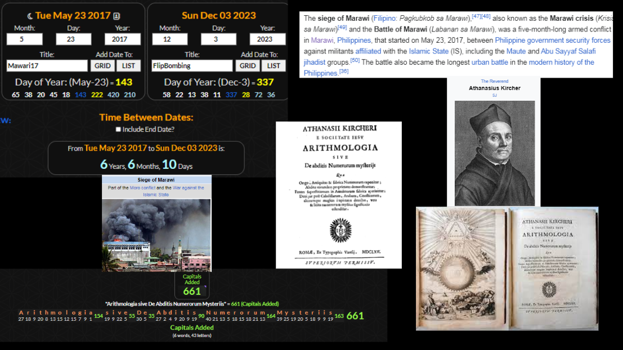Open the Athanasius Kircher portrait engraving

point(495,153)
